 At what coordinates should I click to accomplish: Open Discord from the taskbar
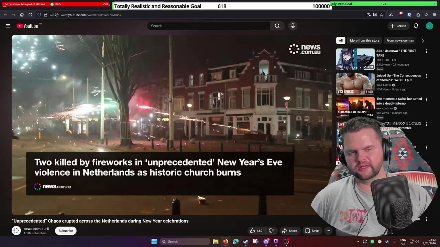266,242
